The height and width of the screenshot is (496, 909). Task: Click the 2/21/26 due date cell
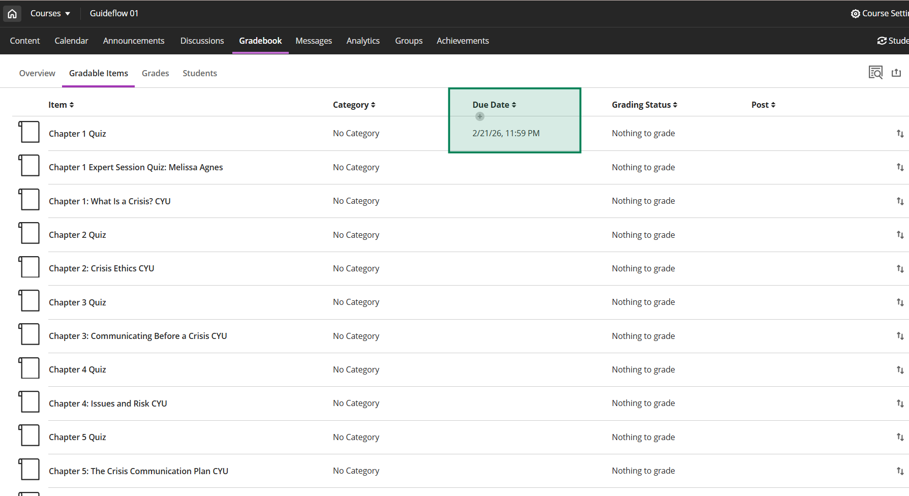tap(506, 133)
